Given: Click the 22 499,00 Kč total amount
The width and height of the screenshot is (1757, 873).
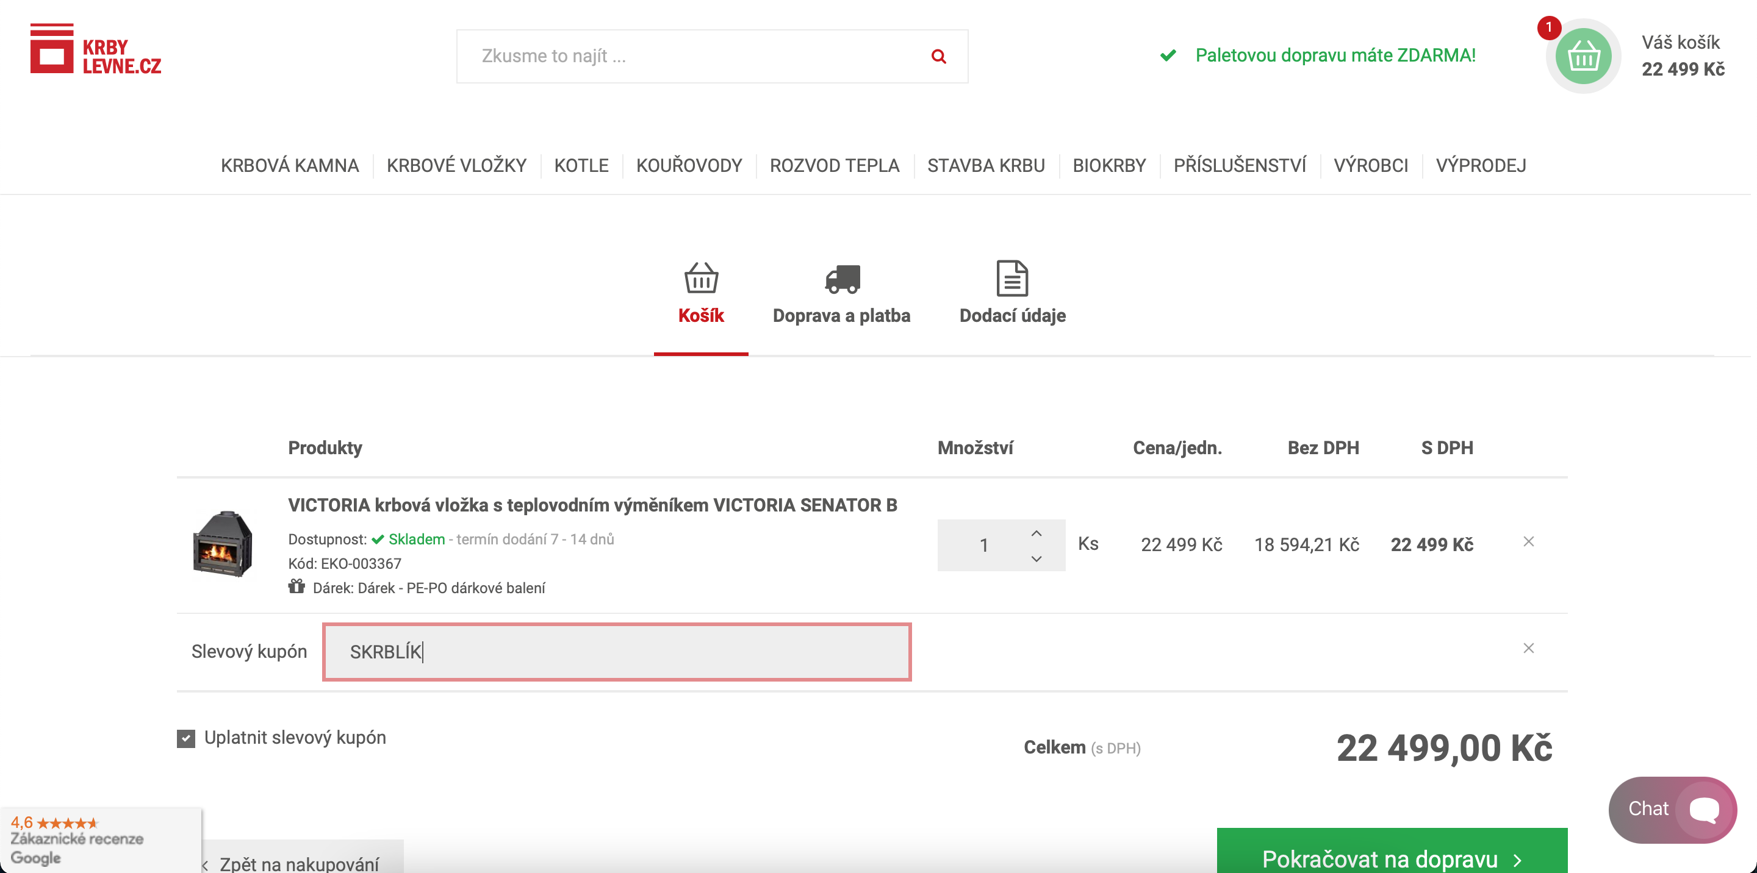Looking at the screenshot, I should (x=1444, y=748).
